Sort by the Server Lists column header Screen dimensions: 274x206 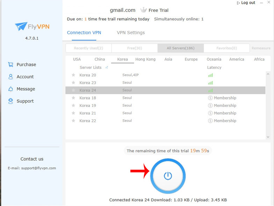(91, 68)
